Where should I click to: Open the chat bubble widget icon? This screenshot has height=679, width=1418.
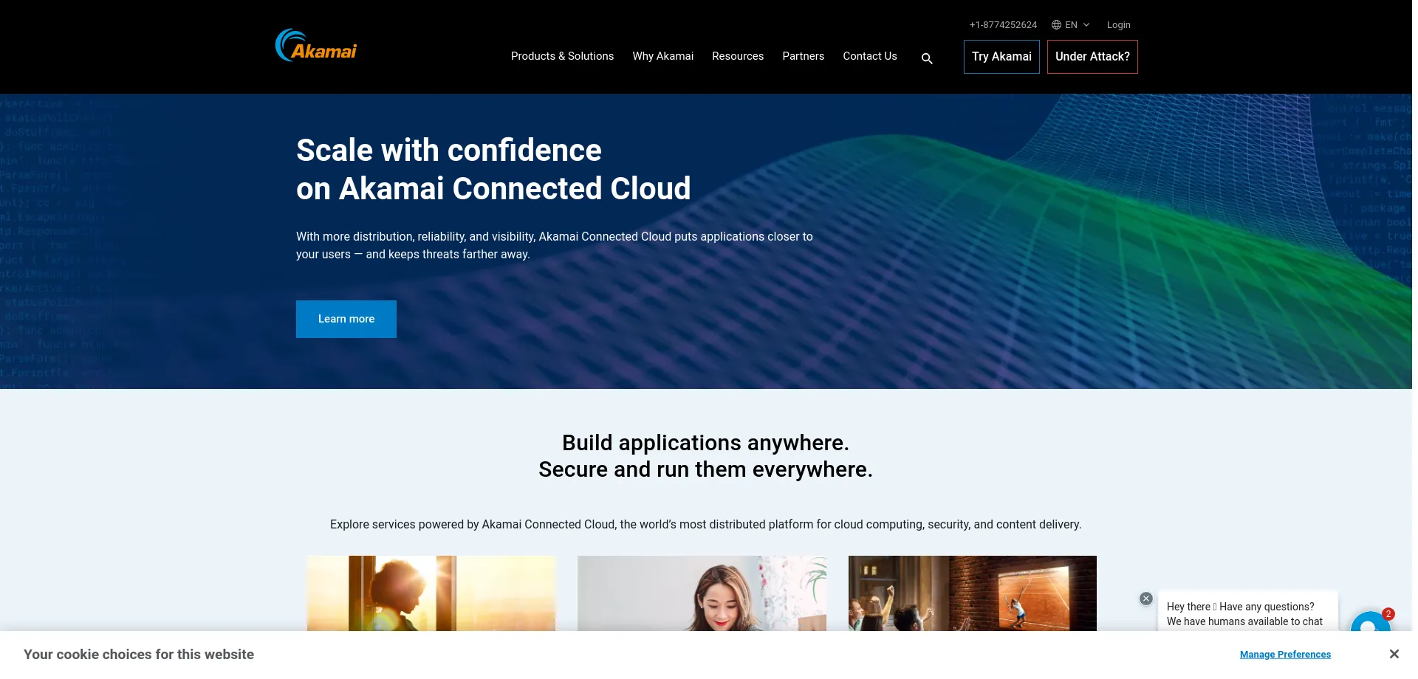1369,622
